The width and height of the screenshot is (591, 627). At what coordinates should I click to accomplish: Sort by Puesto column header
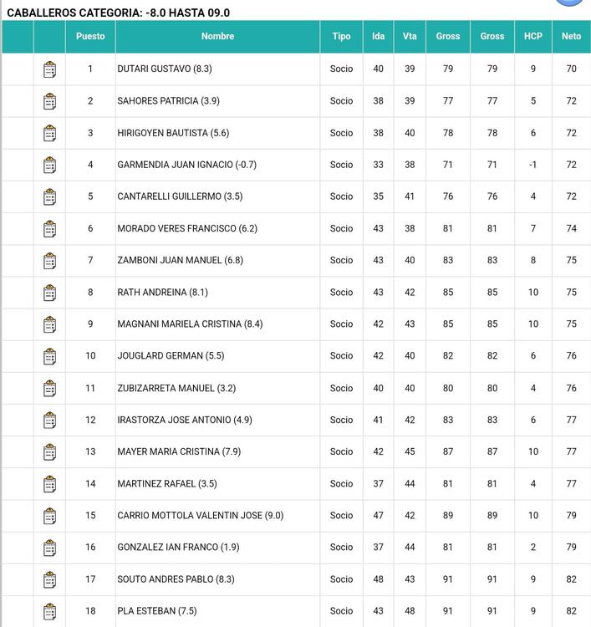pos(90,37)
